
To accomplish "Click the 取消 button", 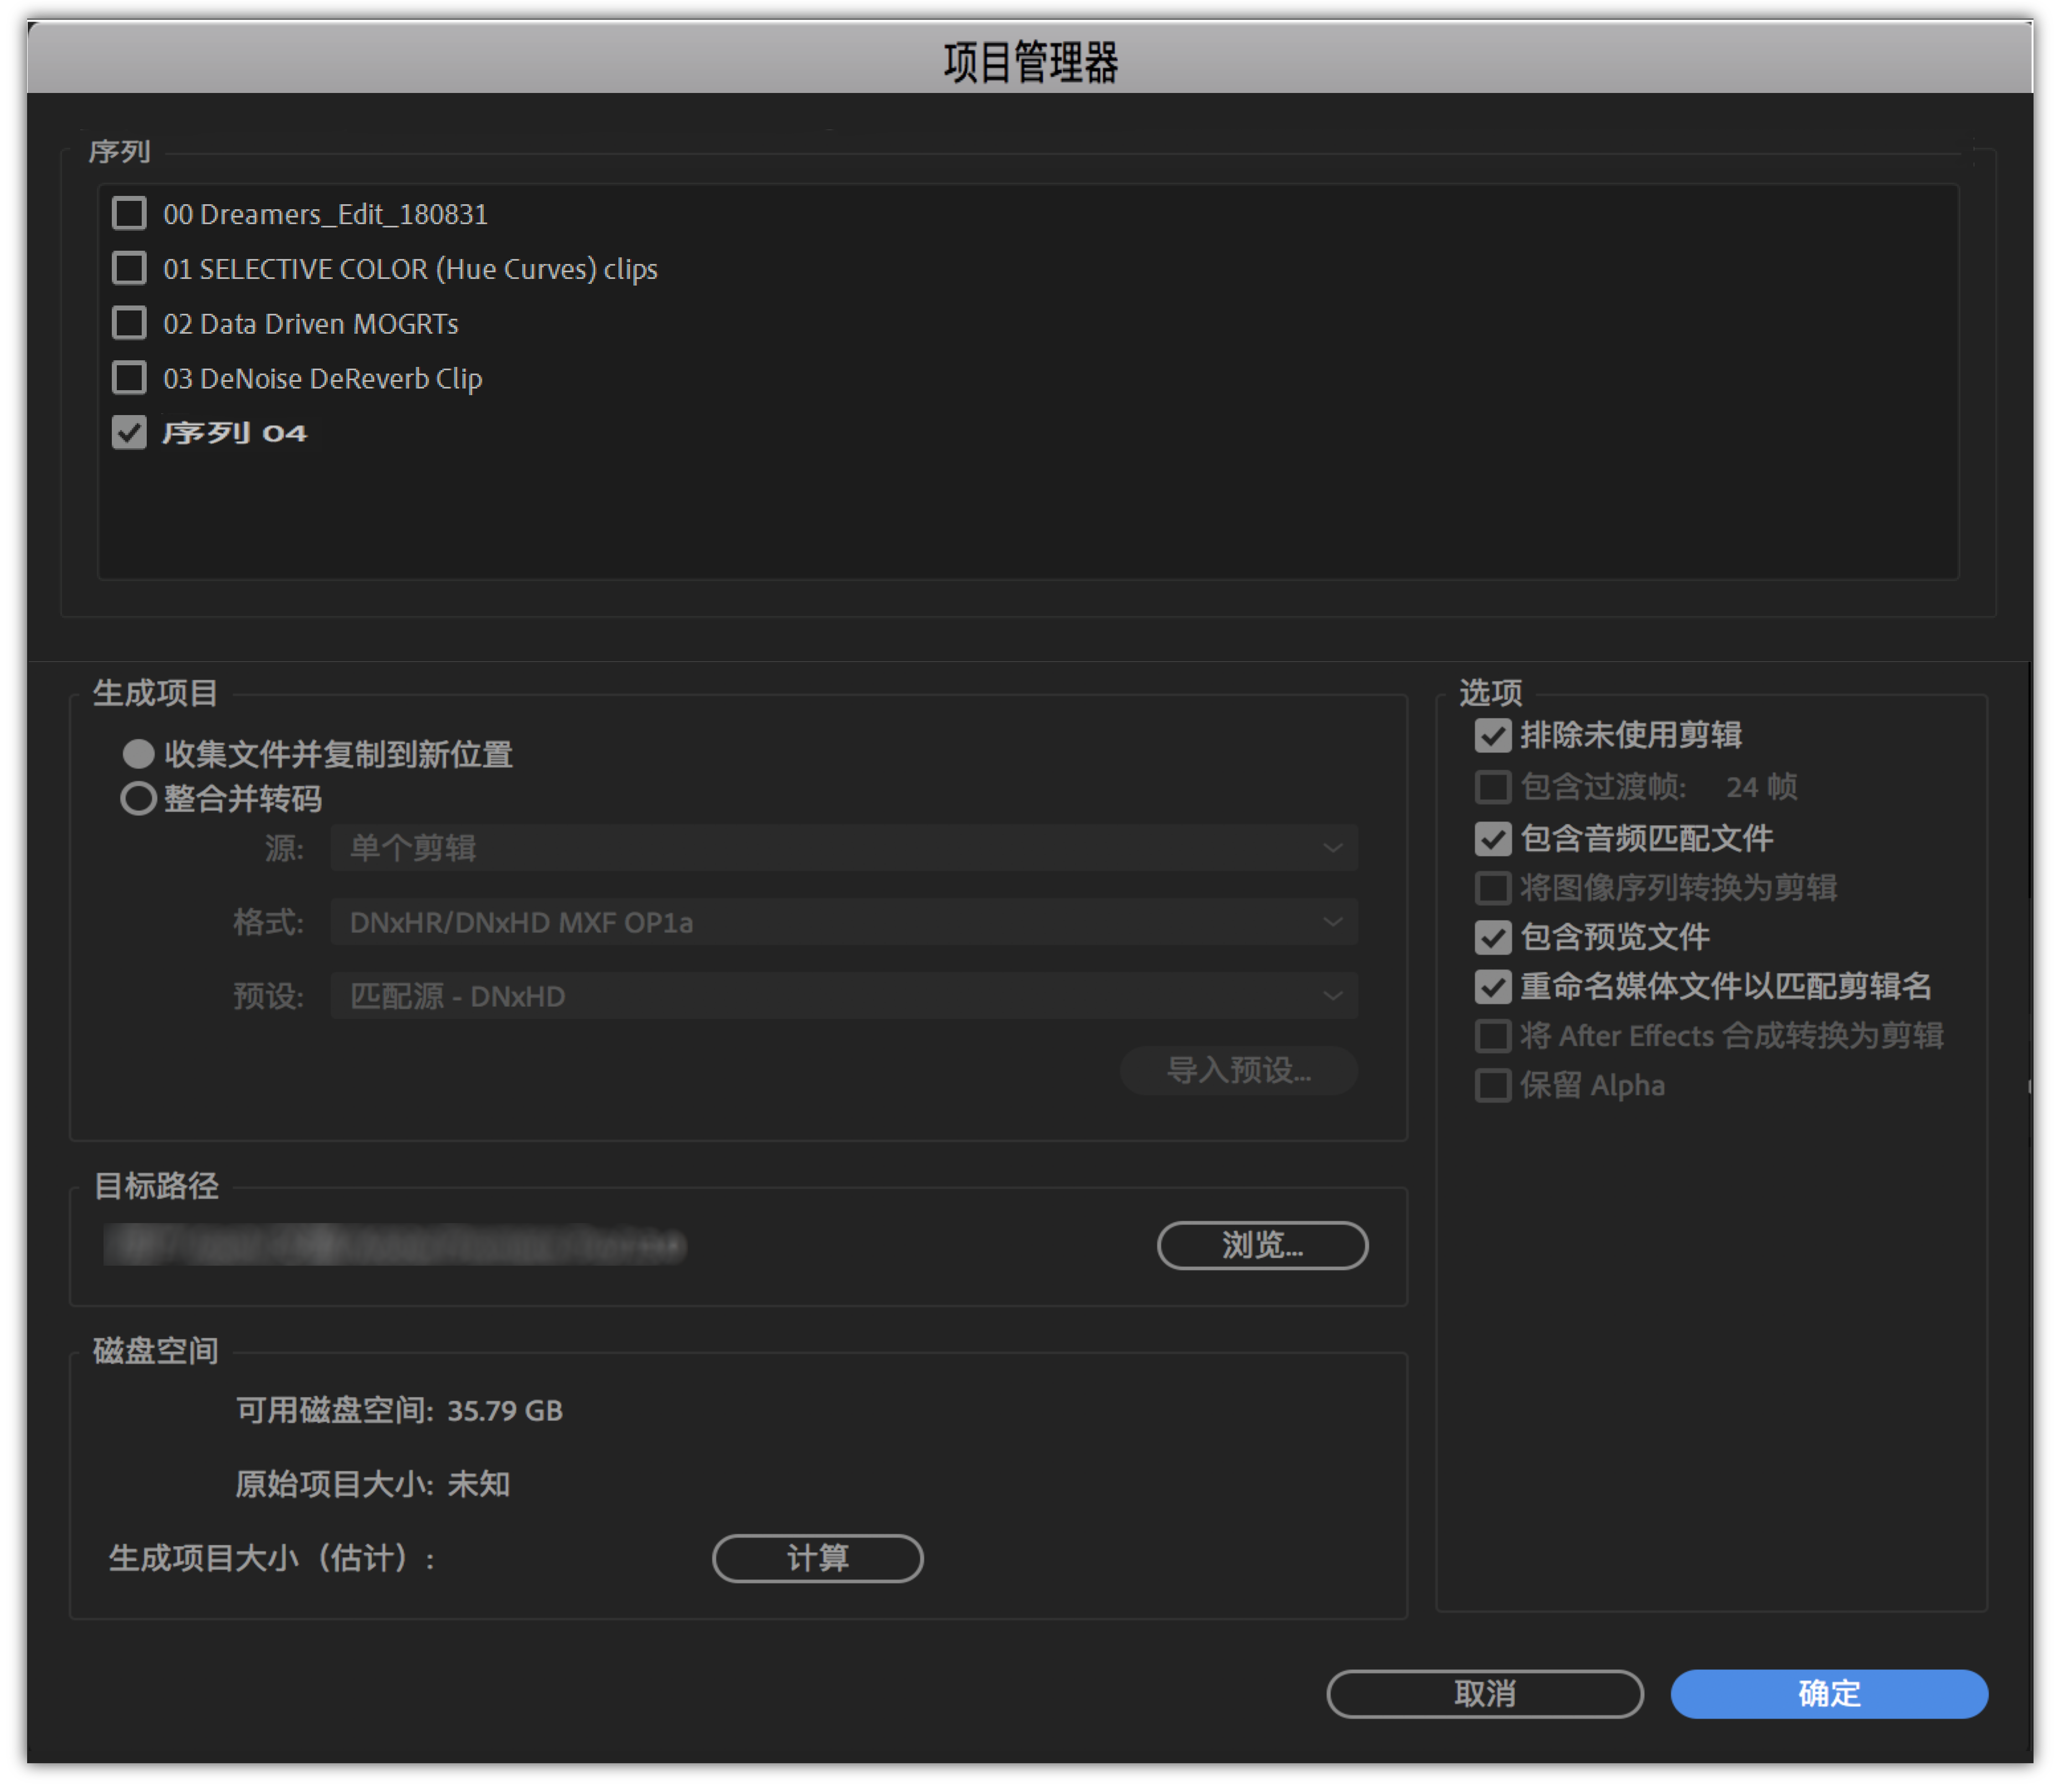I will [x=1485, y=1694].
